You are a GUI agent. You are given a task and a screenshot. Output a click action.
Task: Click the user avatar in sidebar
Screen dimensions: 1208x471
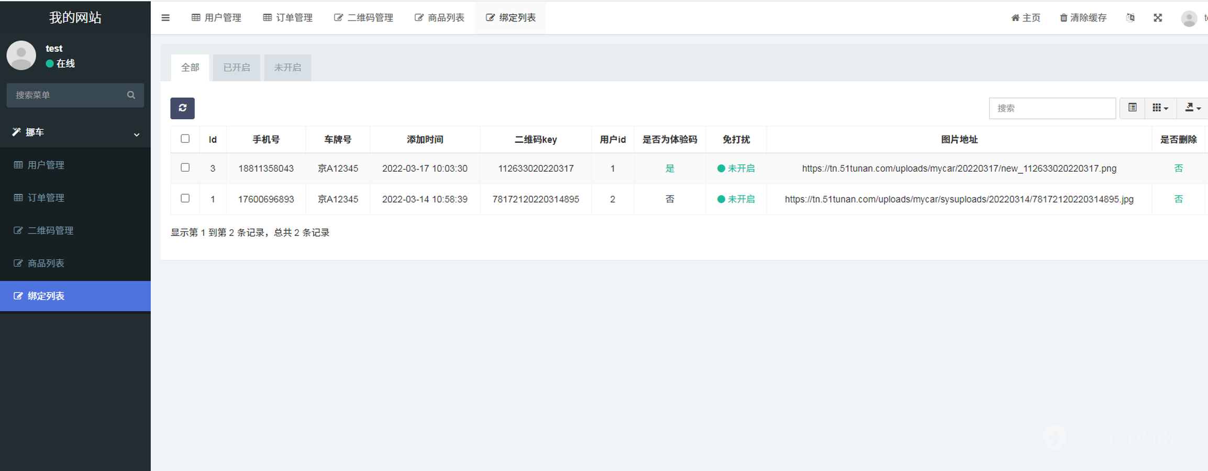click(21, 55)
